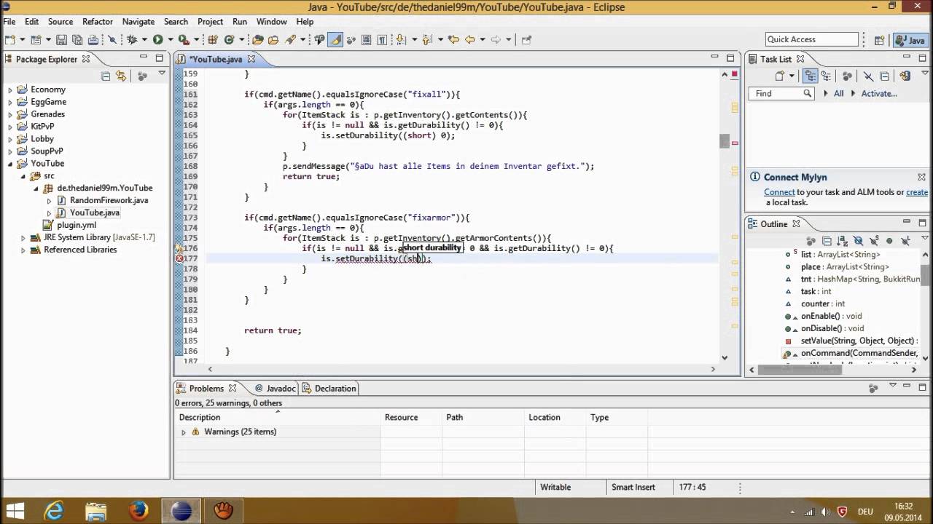Open the Run button dropdown arrow

(x=170, y=40)
